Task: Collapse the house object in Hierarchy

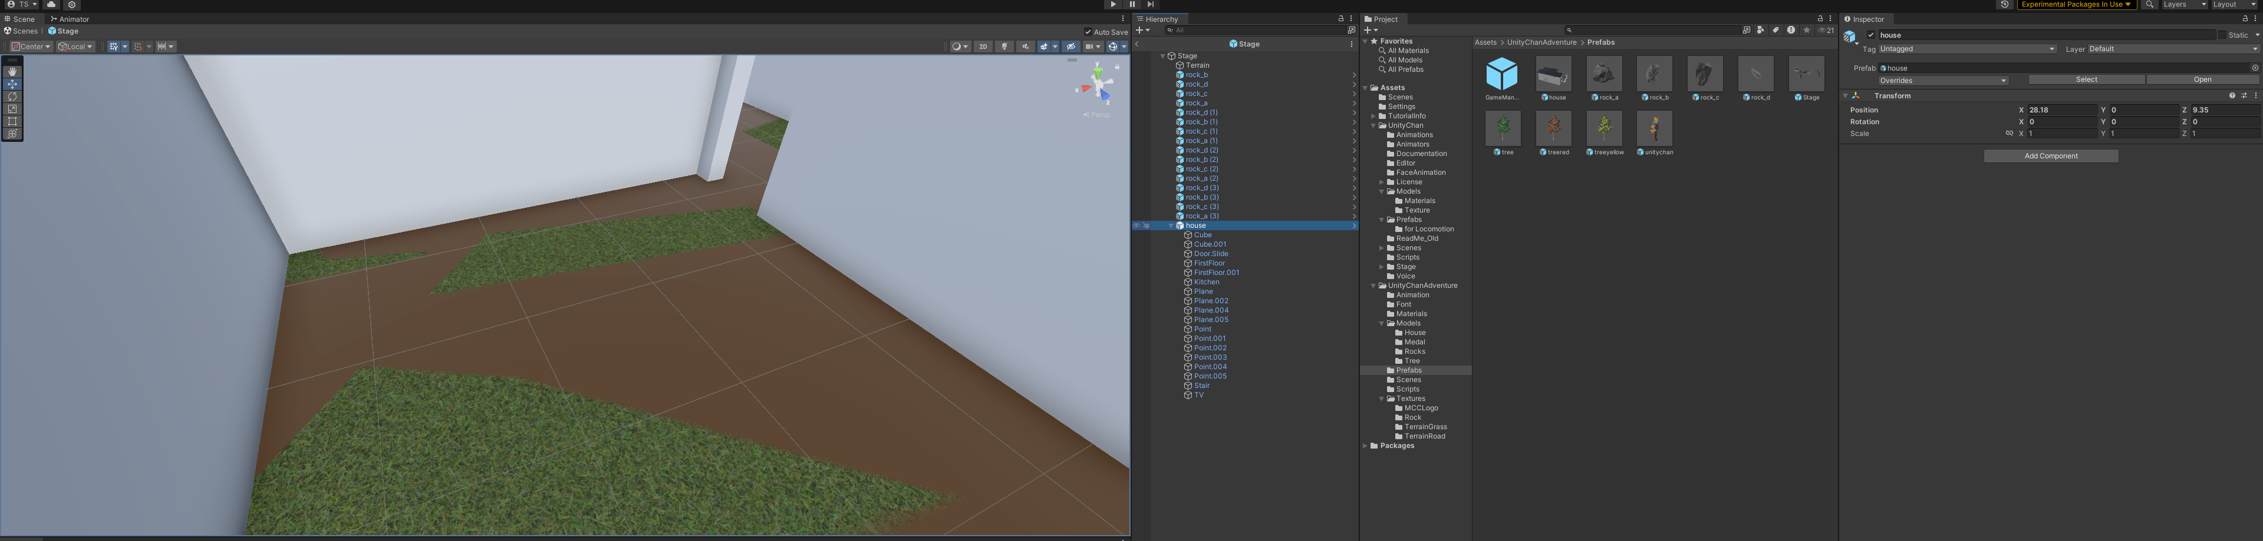Action: 1170,225
